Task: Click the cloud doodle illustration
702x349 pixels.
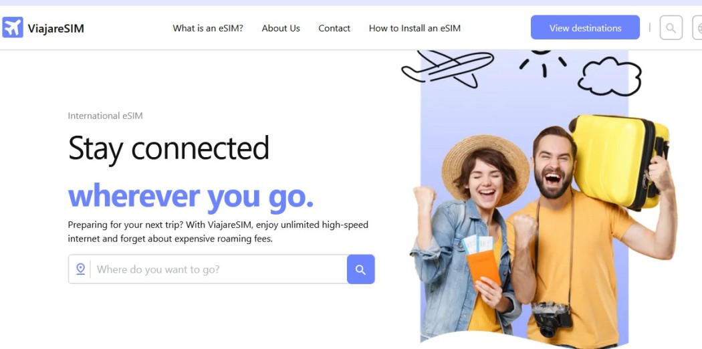Action: click(609, 76)
